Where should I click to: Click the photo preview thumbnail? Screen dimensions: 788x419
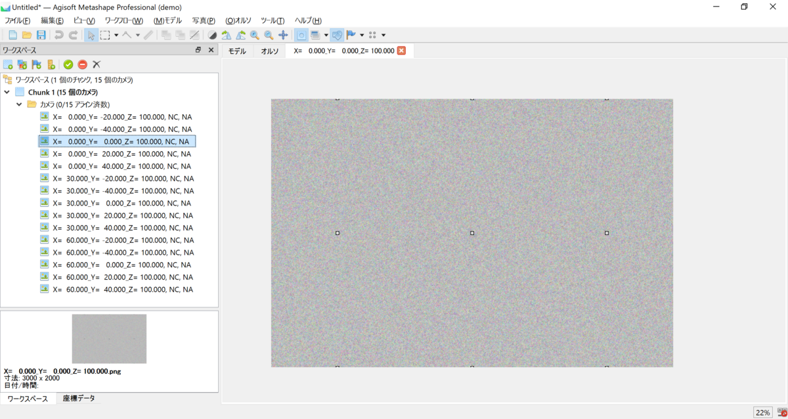click(x=109, y=339)
